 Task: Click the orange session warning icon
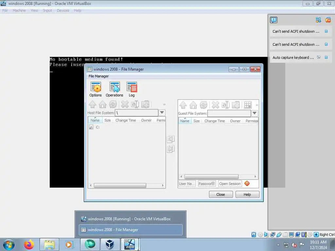point(247,183)
